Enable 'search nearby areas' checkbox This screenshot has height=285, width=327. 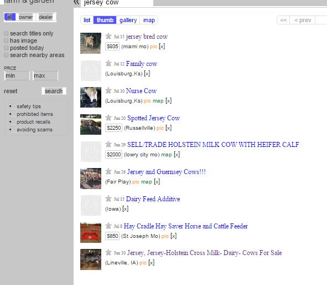[x=6, y=55]
